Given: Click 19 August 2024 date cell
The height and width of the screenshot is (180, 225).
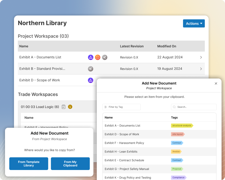Looking at the screenshot, I should [x=169, y=68].
